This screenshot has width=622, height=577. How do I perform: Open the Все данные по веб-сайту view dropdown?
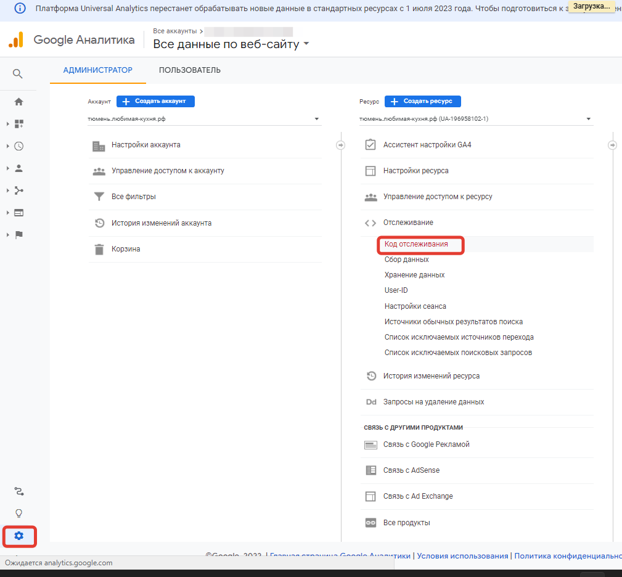pyautogui.click(x=231, y=44)
